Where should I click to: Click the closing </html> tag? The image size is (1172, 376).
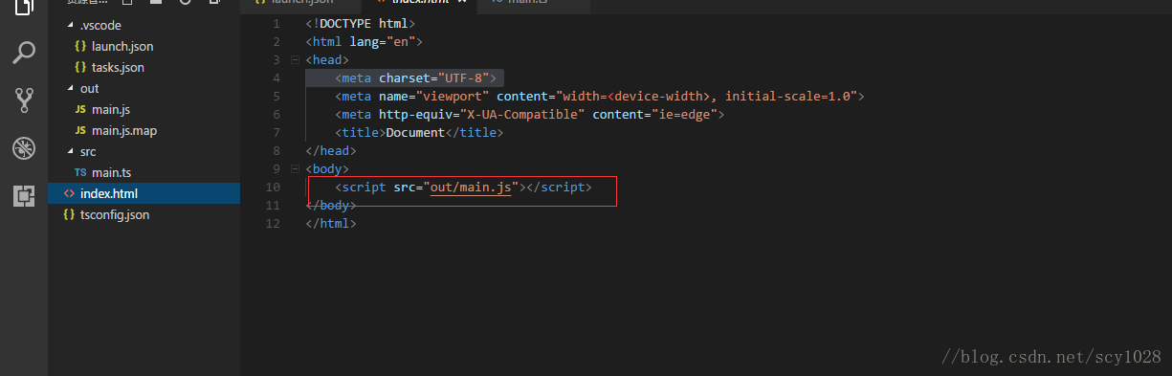(x=331, y=223)
